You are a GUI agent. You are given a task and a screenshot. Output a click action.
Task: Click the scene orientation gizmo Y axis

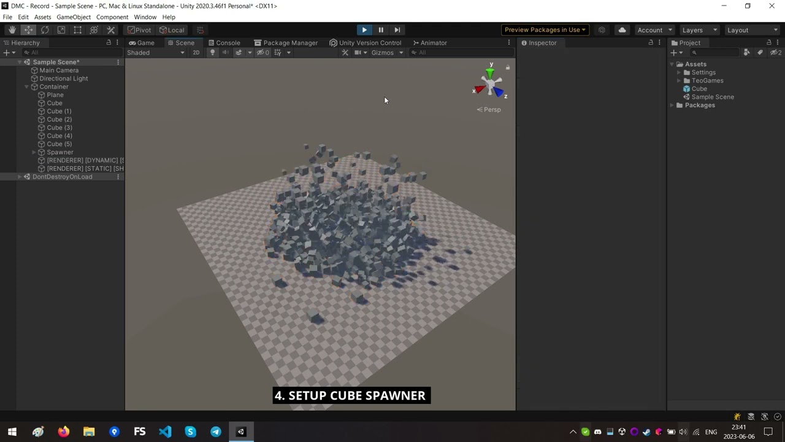pos(490,72)
